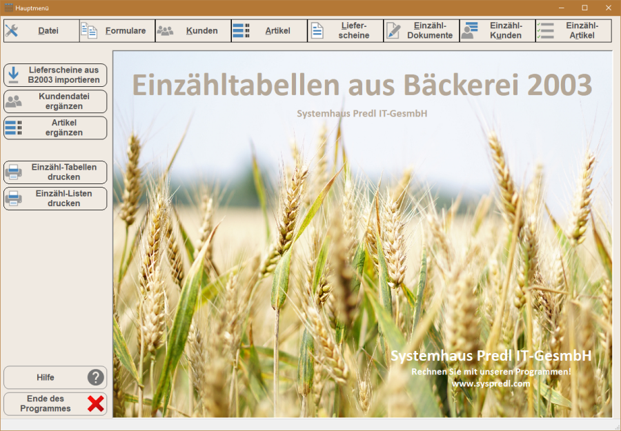Click the checklist icon on Einzähl-Artikel

(545, 30)
